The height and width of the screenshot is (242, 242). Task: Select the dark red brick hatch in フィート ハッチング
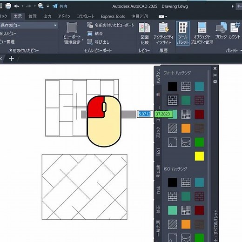coord(199,100)
